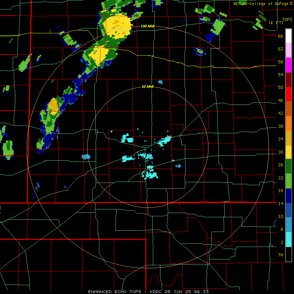This screenshot has height=294, width=294.
Task: Click the gold legend swatch
Action: [x=288, y=138]
